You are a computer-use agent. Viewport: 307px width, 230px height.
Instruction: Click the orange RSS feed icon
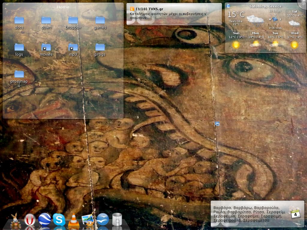click(x=132, y=9)
